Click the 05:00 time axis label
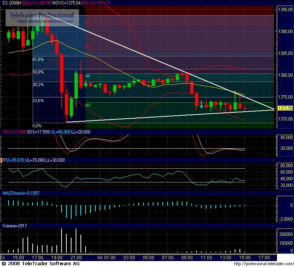The width and height of the screenshot is (294, 267). [148, 258]
